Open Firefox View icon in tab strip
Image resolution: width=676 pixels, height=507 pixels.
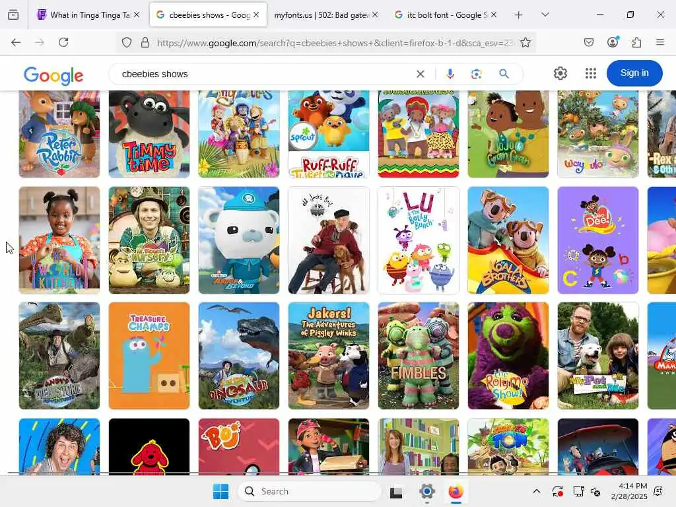tap(13, 15)
